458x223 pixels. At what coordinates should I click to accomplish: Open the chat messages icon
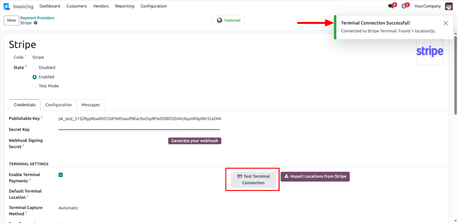(x=391, y=6)
